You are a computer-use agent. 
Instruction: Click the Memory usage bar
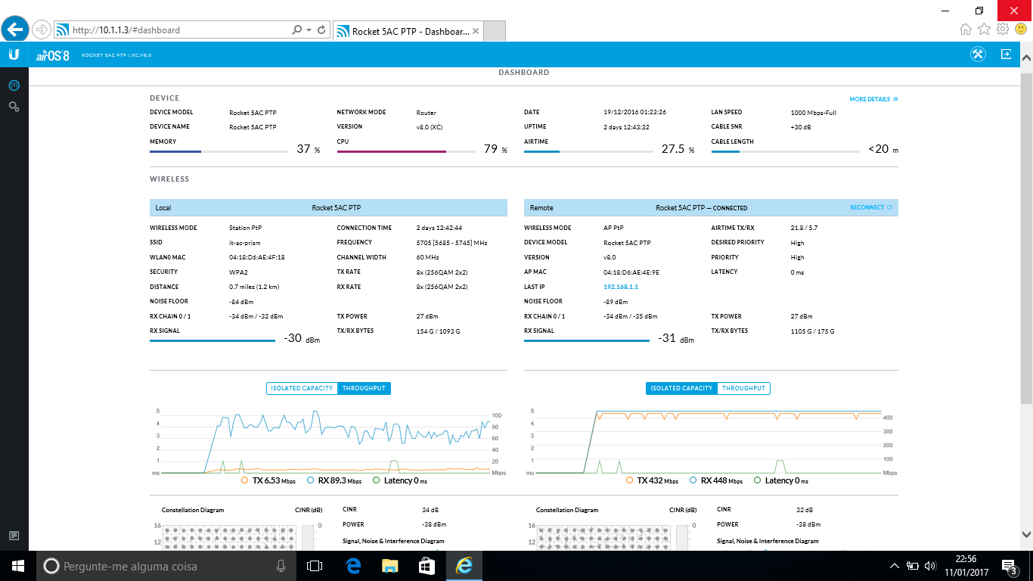pyautogui.click(x=219, y=152)
